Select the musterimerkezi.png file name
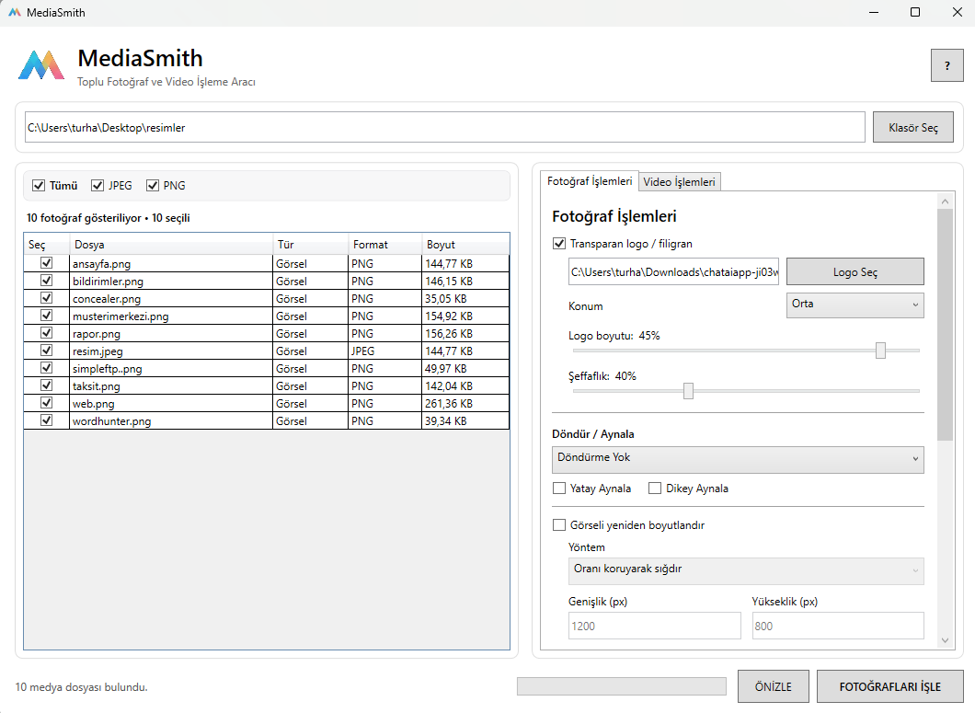 (120, 316)
